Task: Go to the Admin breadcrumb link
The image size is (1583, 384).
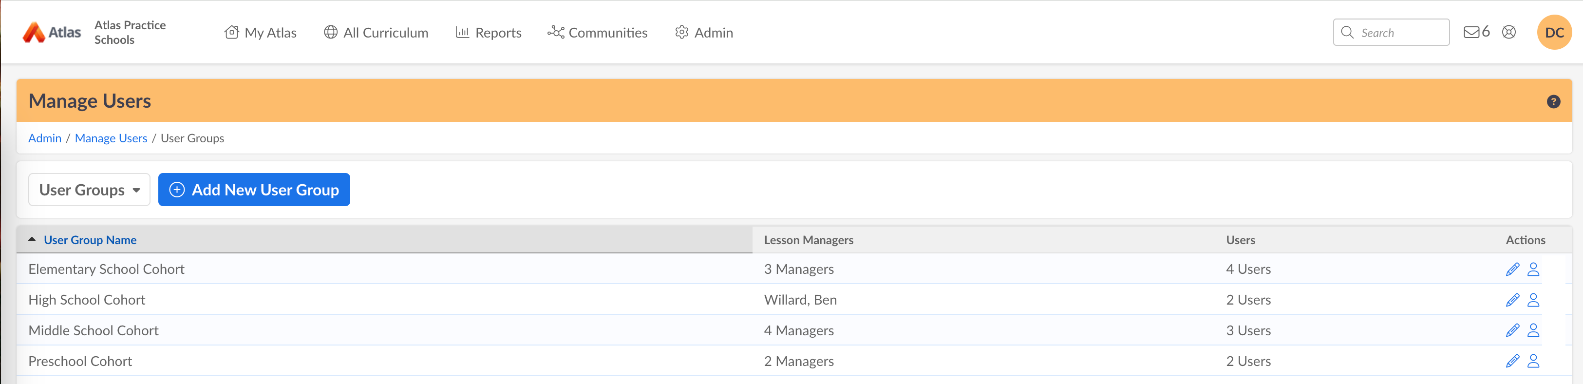Action: click(45, 138)
